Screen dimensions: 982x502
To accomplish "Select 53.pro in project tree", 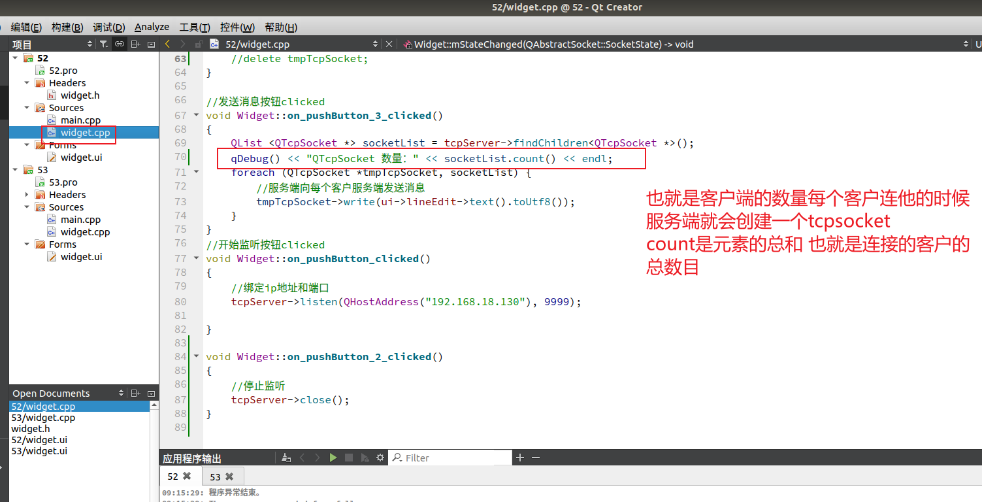I will (63, 182).
